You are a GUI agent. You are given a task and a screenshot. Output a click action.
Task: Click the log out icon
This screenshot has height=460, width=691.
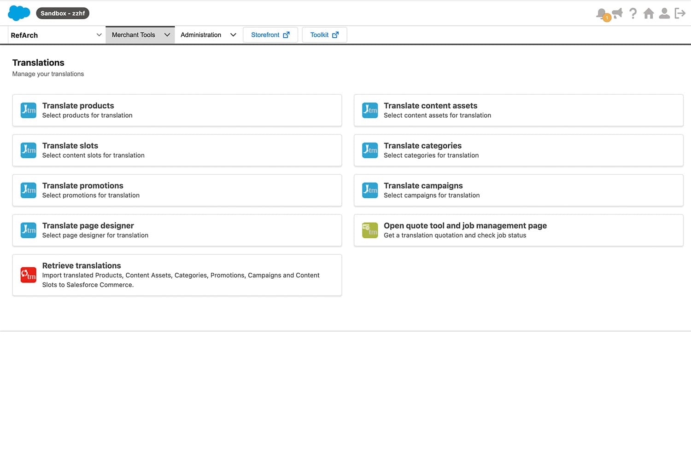(680, 13)
